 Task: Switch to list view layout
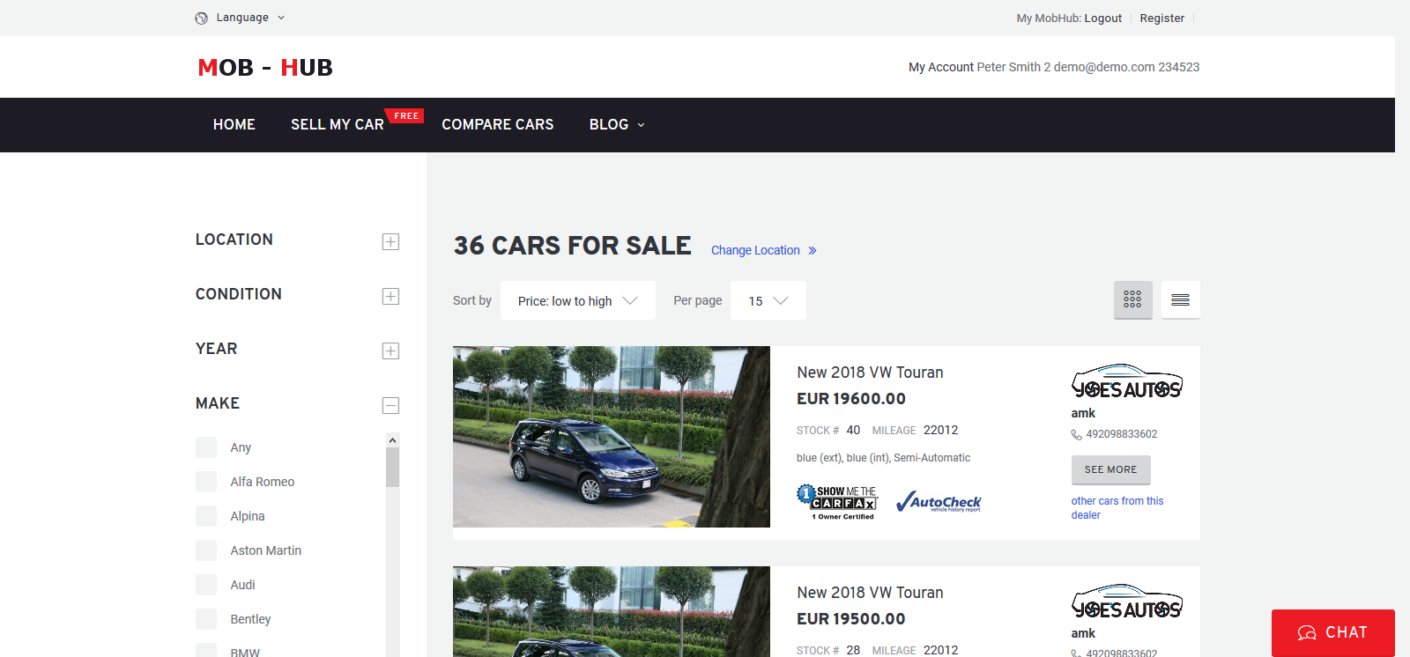coord(1180,300)
